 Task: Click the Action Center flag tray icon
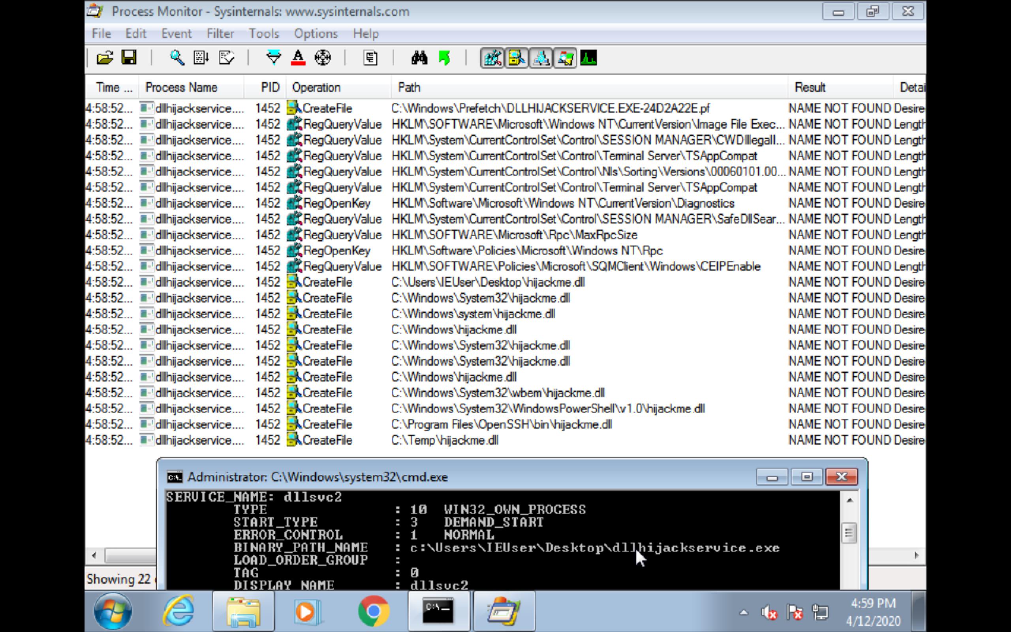pos(795,613)
